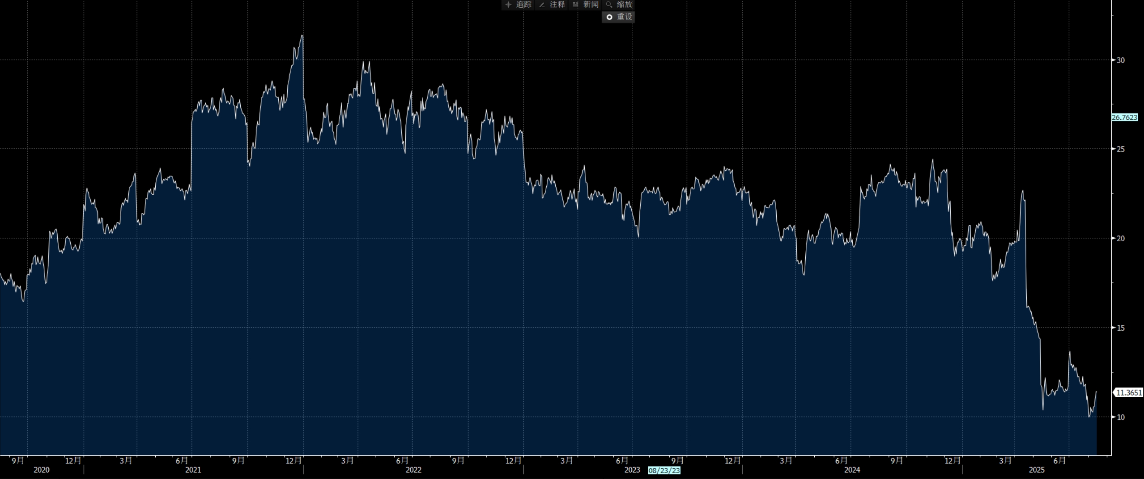Viewport: 1144px width, 479px height.
Task: Click the 30 price axis label
Action: (x=1121, y=60)
